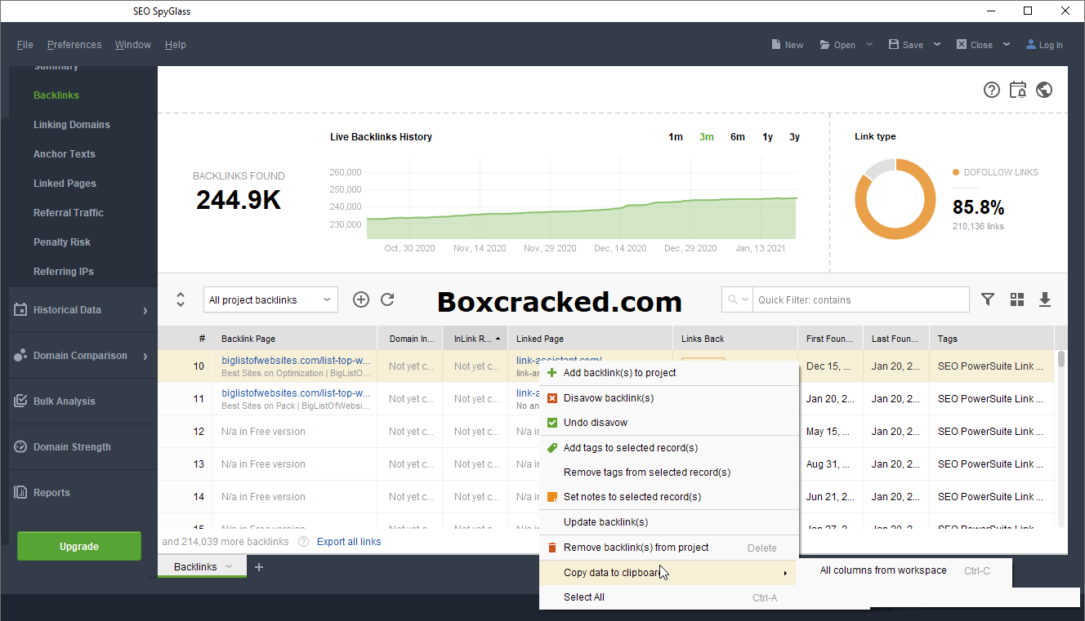
Task: Go to Penalty Risk in sidebar
Action: pyautogui.click(x=62, y=242)
